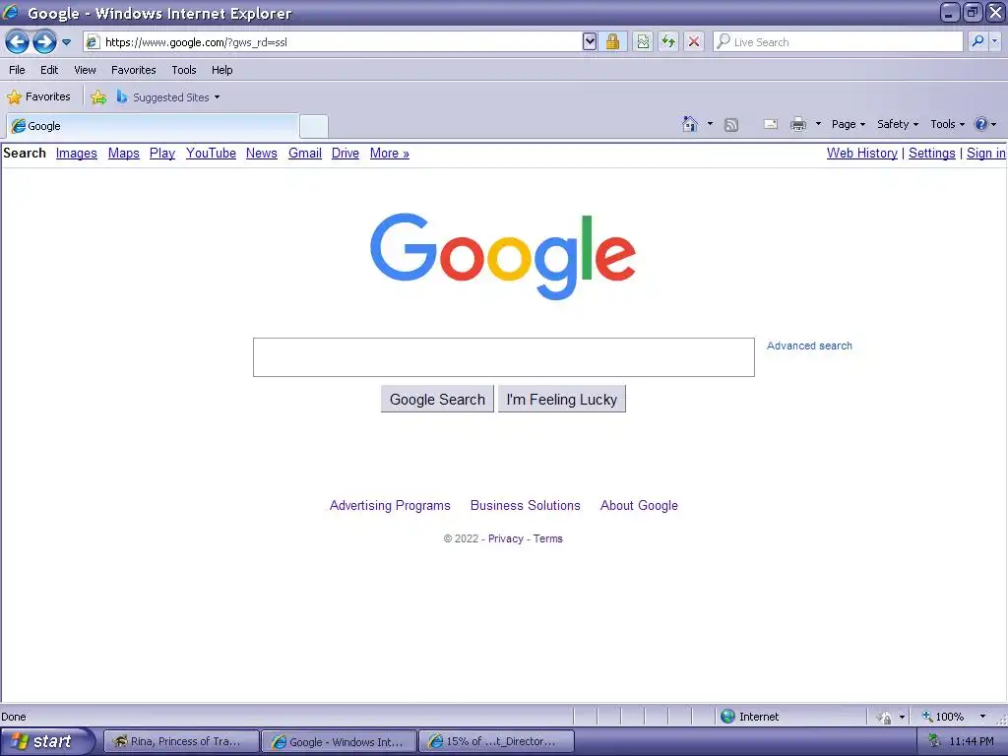This screenshot has height=756, width=1008.
Task: Open the File menu
Action: [x=18, y=70]
